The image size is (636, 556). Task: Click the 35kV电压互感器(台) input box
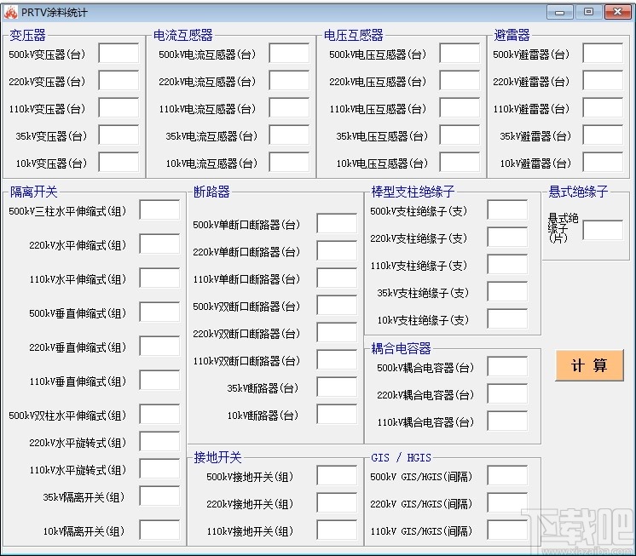(x=460, y=135)
